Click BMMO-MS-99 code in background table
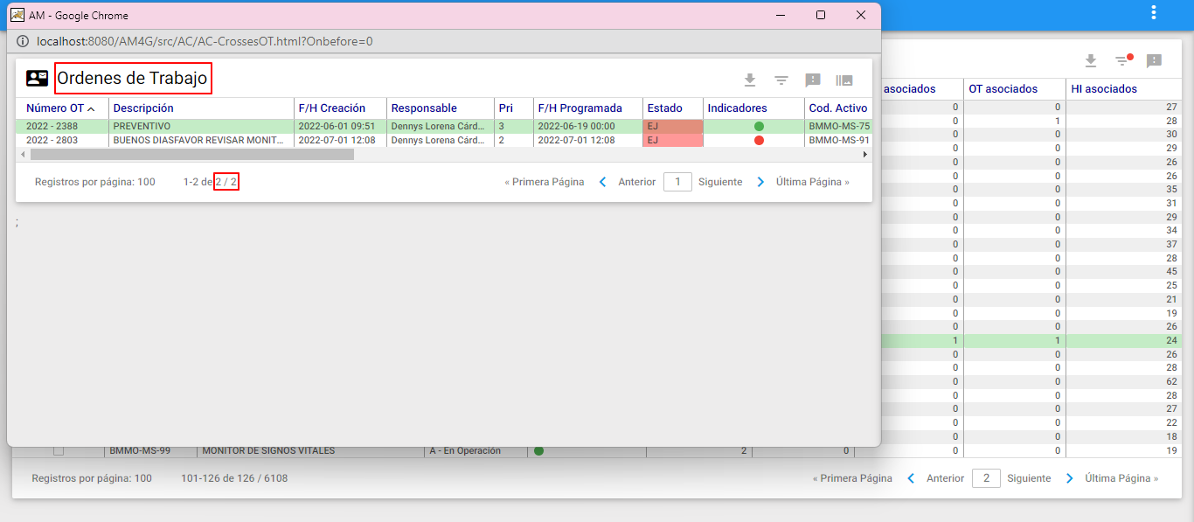This screenshot has height=522, width=1194. (x=139, y=451)
